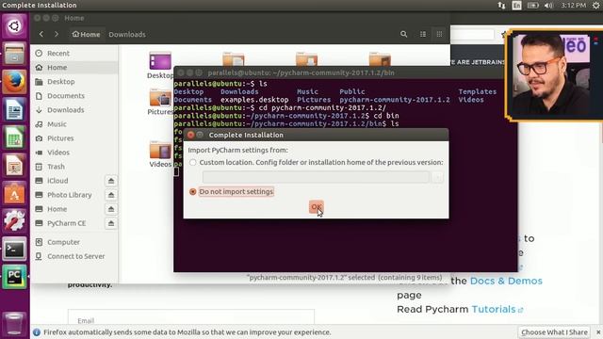This screenshot has width=603, height=339.
Task: Open LibreOffice Impress dock icon
Action: (x=14, y=166)
